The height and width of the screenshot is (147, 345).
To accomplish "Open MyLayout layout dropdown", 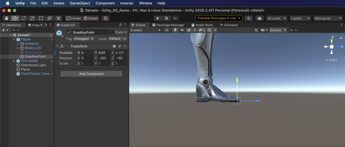I will point(328,18).
